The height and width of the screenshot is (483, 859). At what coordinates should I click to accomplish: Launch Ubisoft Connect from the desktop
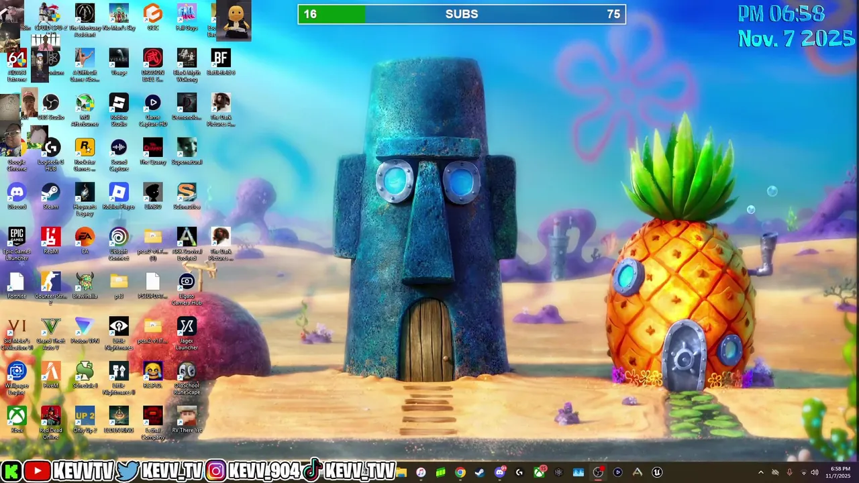tap(119, 244)
